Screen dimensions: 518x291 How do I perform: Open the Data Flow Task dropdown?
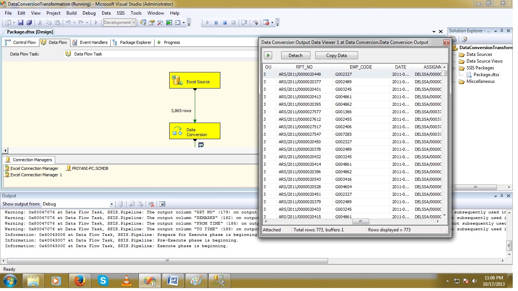pyautogui.click(x=161, y=54)
